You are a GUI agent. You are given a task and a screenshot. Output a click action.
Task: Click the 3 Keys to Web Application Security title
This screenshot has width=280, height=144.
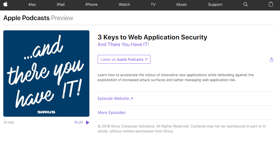(x=152, y=37)
